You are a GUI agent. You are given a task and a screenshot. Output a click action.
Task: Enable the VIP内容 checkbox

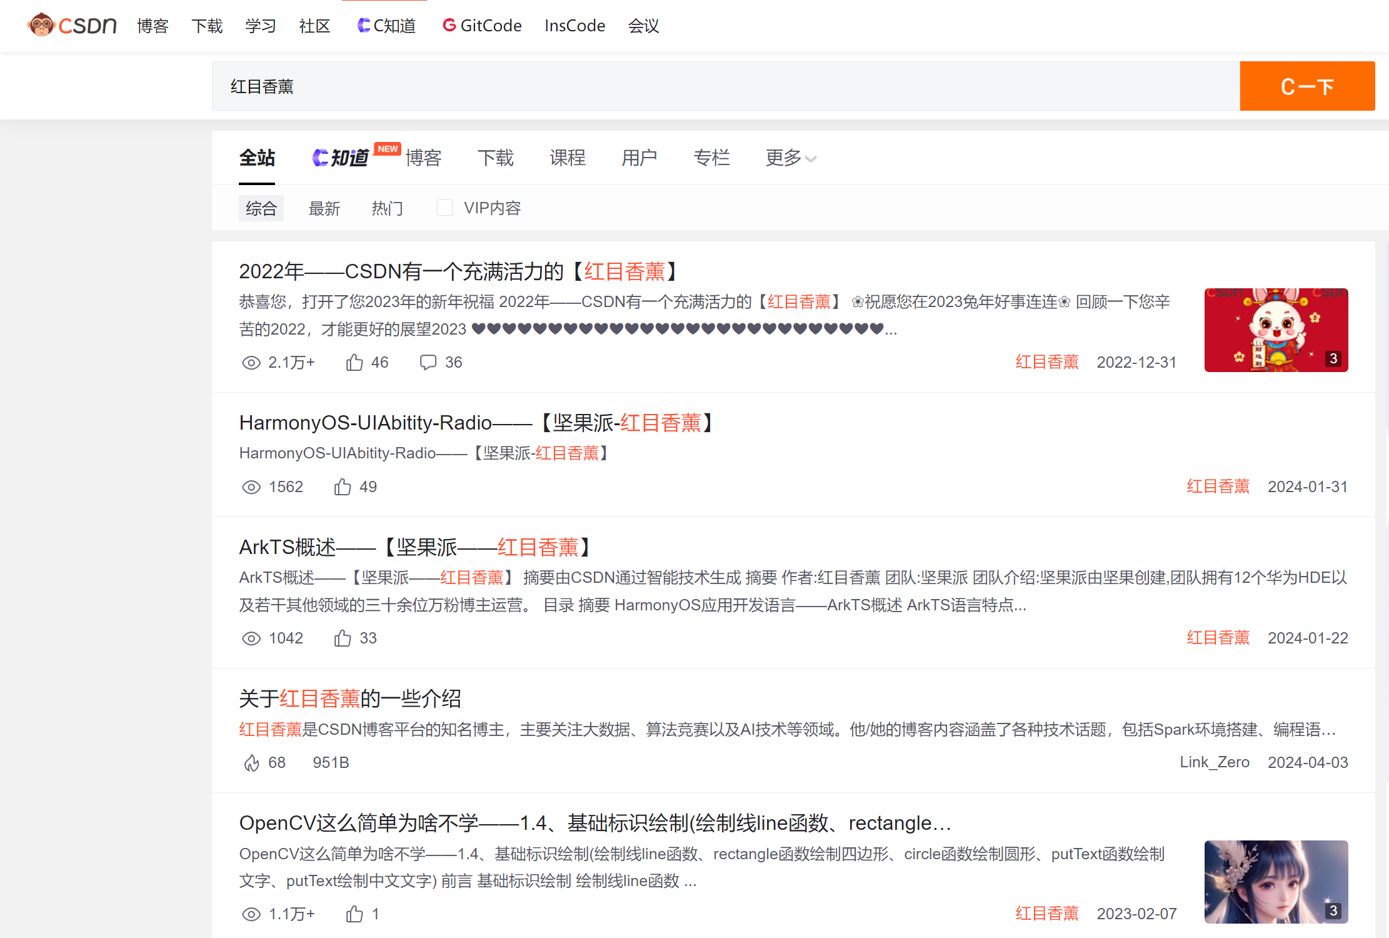(x=444, y=208)
